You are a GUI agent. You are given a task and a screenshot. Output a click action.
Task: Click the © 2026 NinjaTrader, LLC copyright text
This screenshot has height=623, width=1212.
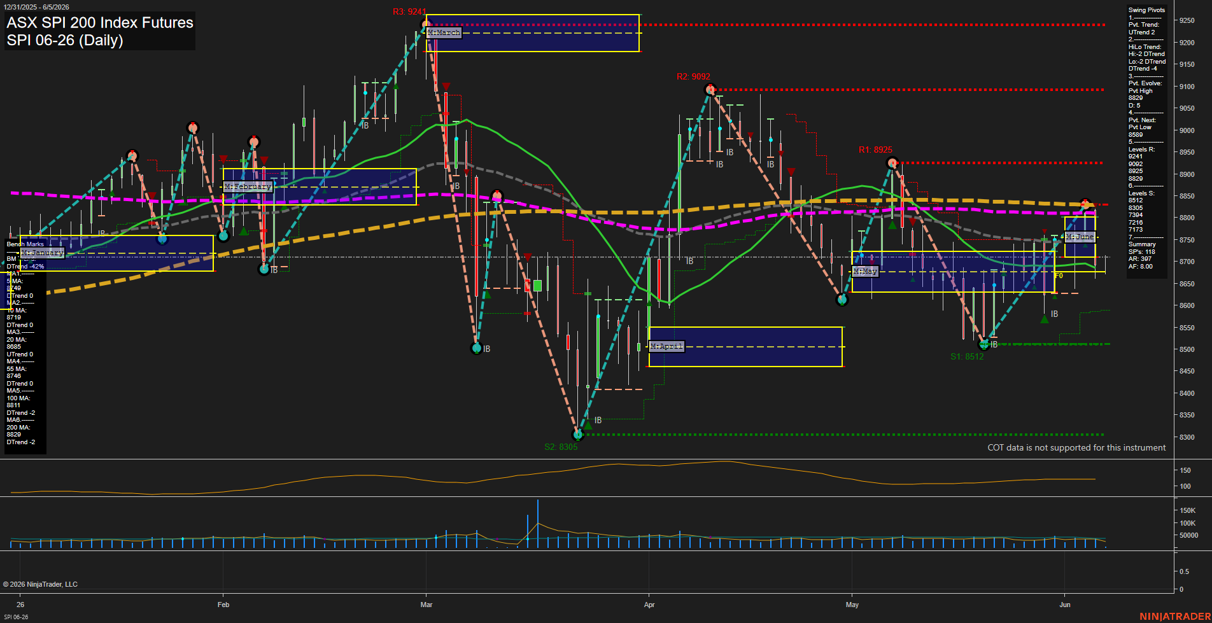tap(40, 584)
